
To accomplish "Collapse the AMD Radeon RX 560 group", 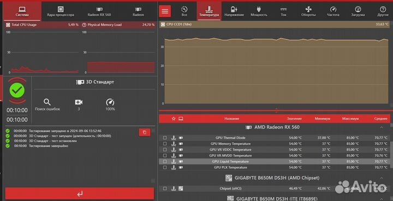I will pos(381,127).
